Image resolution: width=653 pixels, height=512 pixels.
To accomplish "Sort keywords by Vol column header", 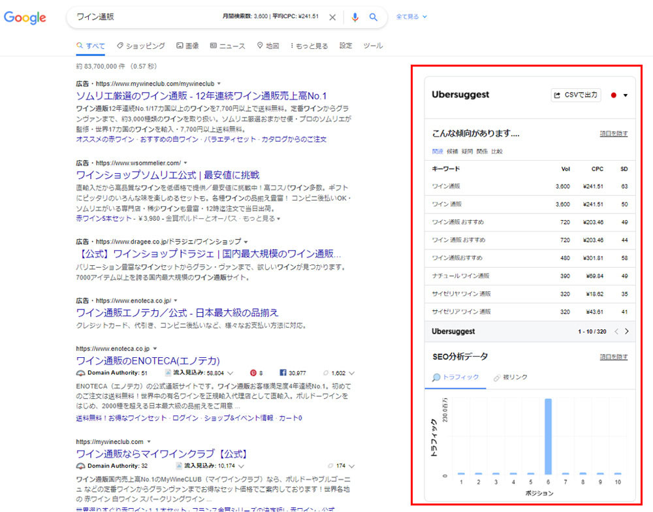I will tap(565, 169).
